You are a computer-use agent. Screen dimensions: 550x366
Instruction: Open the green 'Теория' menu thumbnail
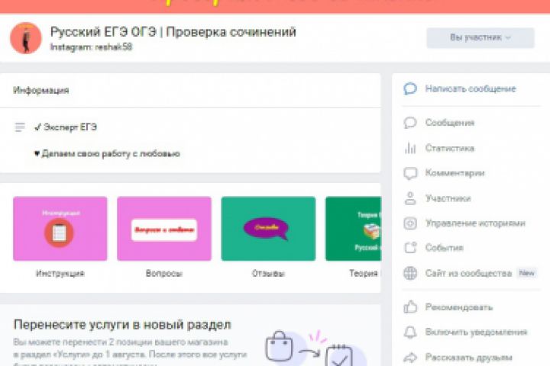tap(353, 229)
